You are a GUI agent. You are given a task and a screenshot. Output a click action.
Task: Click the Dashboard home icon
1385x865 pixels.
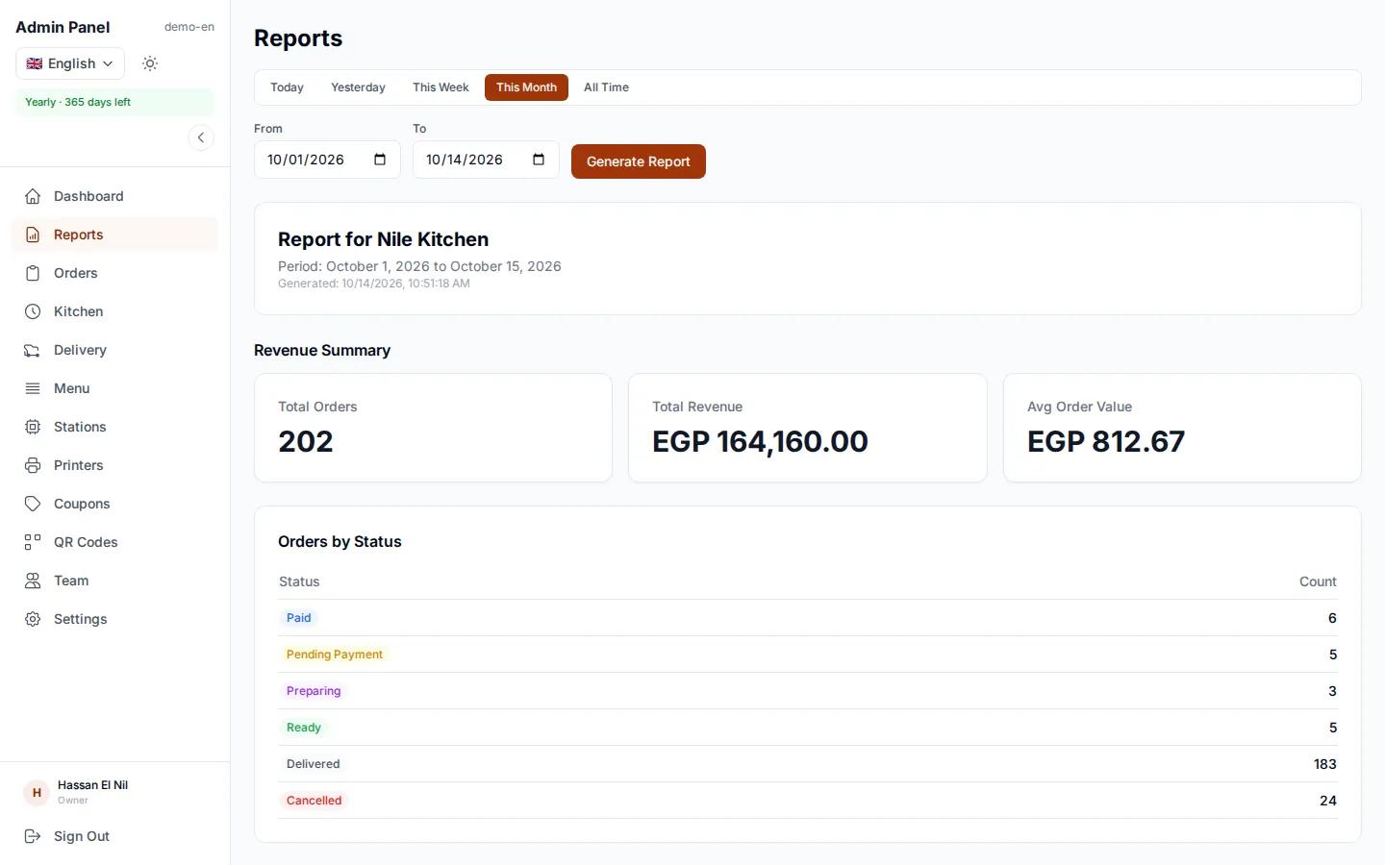point(33,196)
